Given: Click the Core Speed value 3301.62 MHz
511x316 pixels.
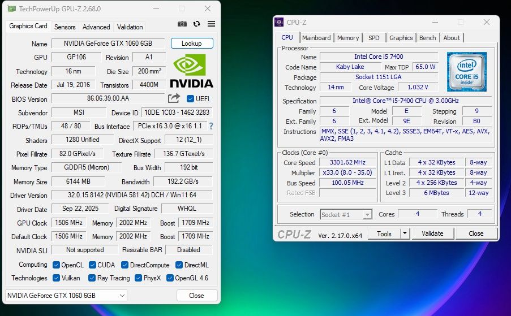Looking at the screenshot, I should pos(347,162).
